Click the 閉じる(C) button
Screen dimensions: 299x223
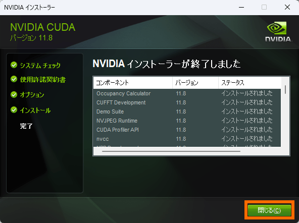click(269, 210)
